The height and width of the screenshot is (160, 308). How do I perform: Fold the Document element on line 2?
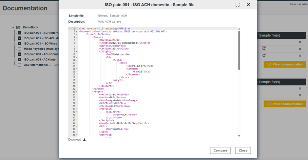[x=76, y=31]
